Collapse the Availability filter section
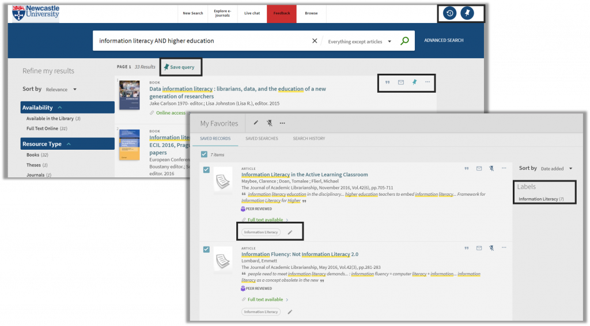Image resolution: width=590 pixels, height=326 pixels. click(60, 108)
